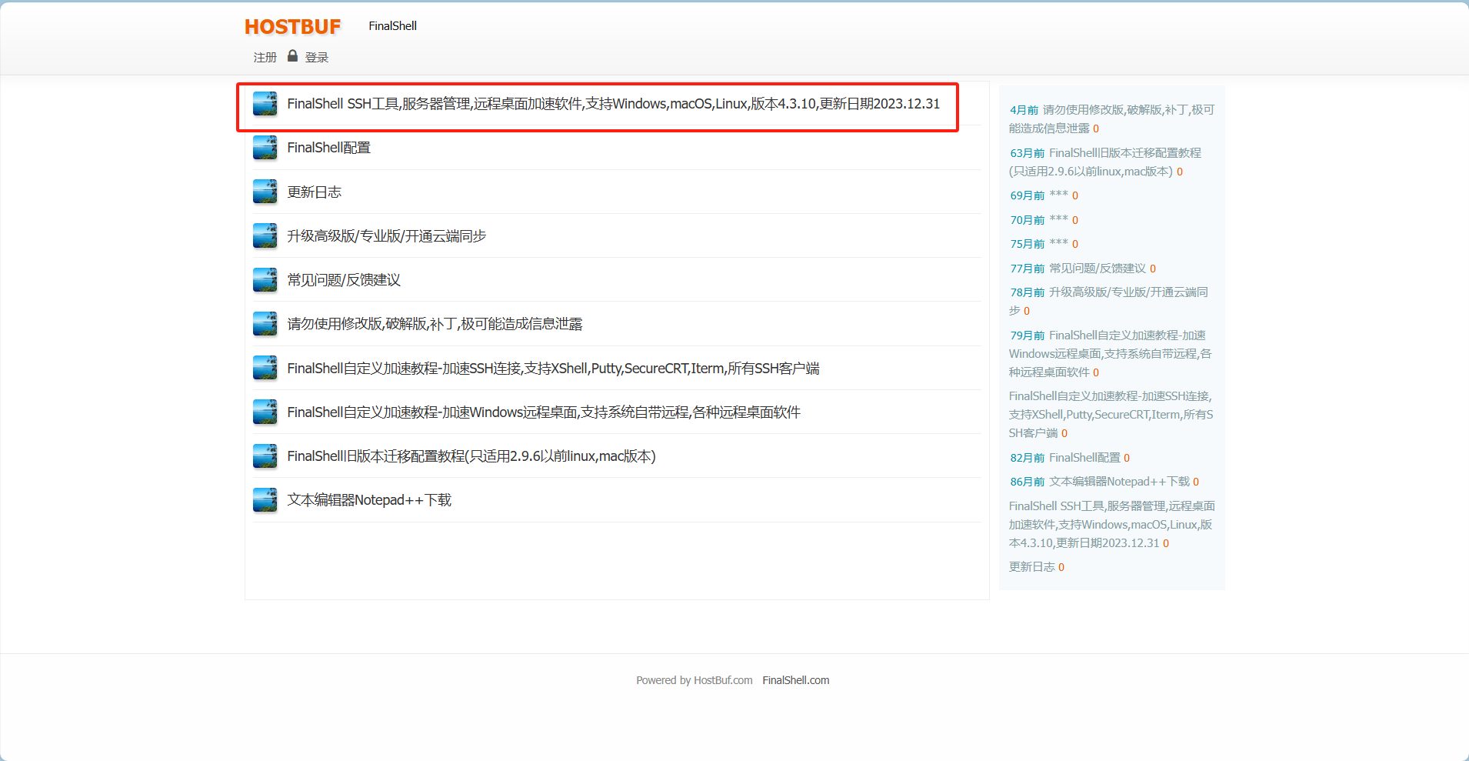The image size is (1469, 761).
Task: Visit the FinalShell.com footer link
Action: 796,680
